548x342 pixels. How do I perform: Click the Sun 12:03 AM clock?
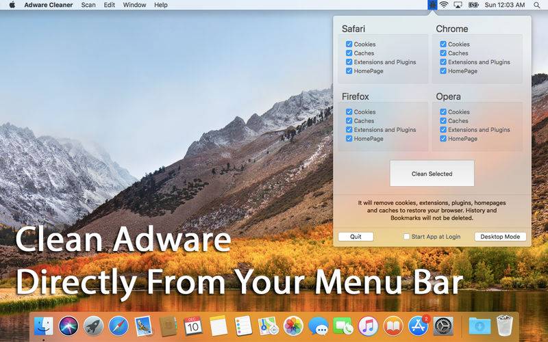[x=505, y=5]
